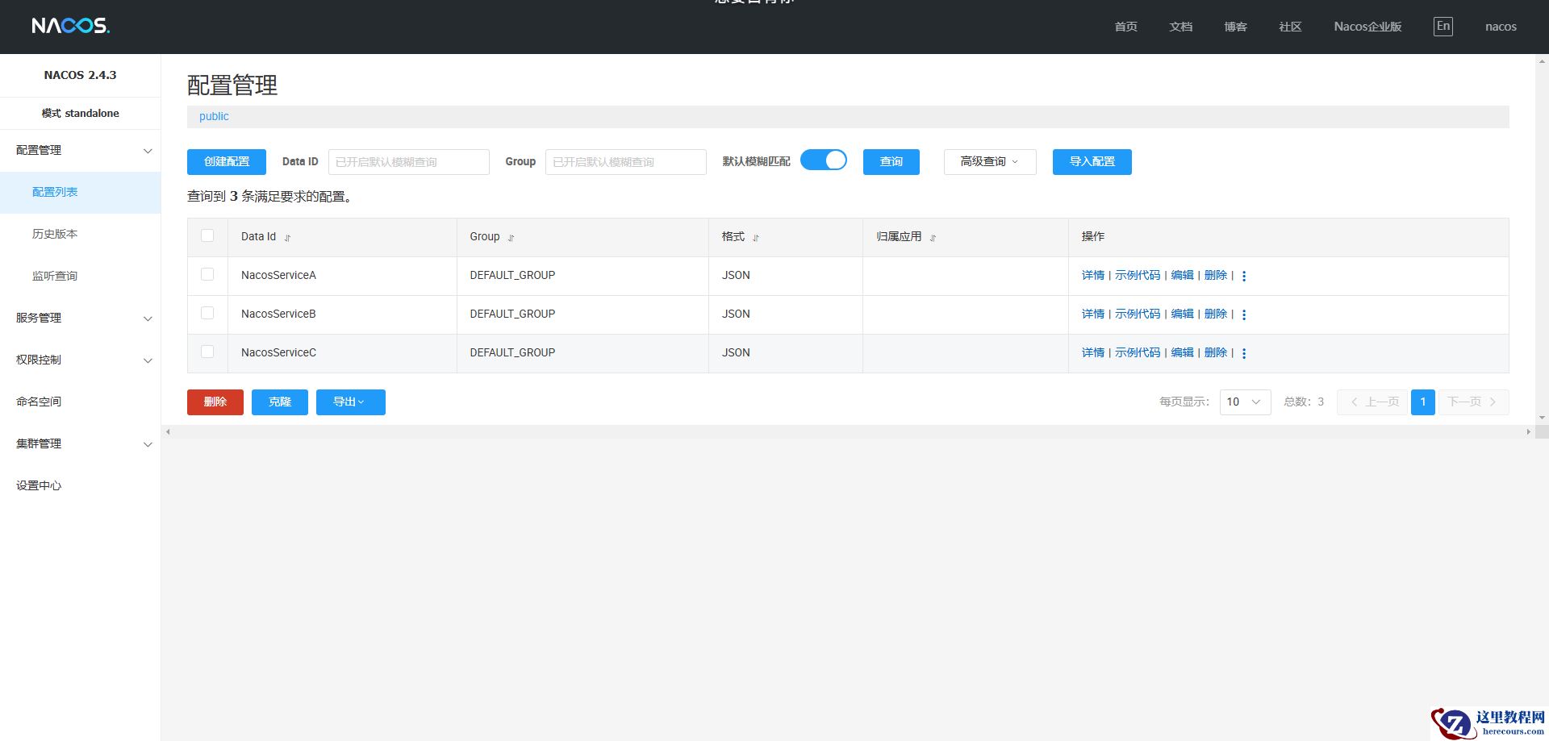Expand the 高级查询 dropdown
1549x741 pixels.
point(989,162)
